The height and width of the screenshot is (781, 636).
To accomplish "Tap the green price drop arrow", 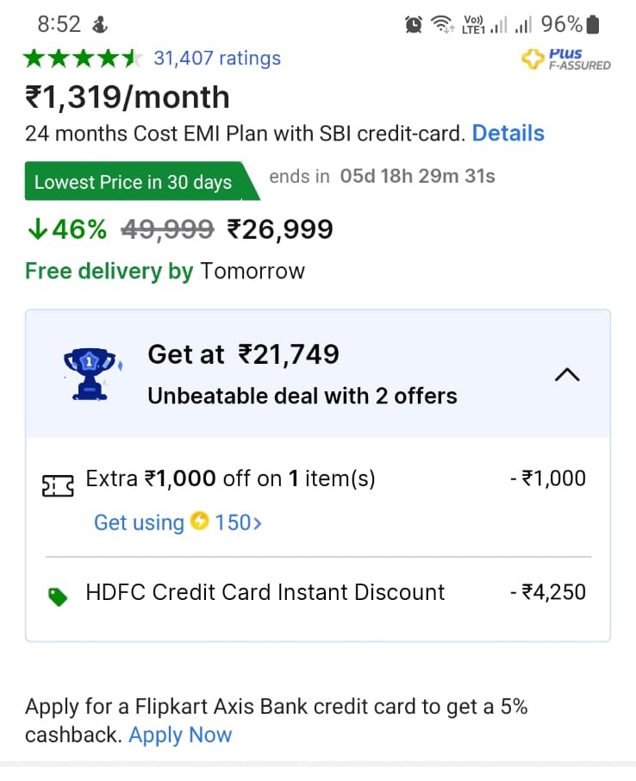I will click(x=35, y=229).
